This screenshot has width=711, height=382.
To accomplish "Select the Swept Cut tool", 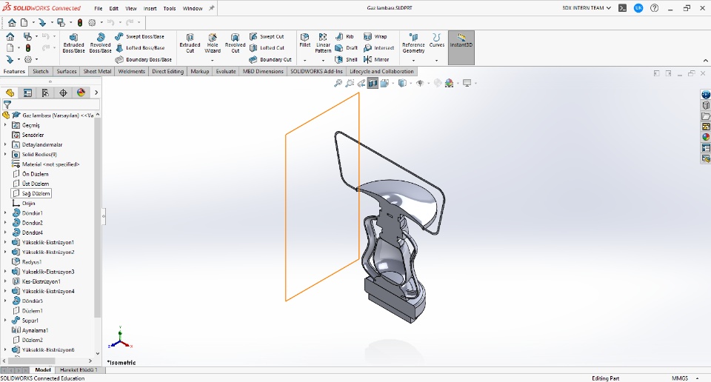I will click(x=267, y=37).
